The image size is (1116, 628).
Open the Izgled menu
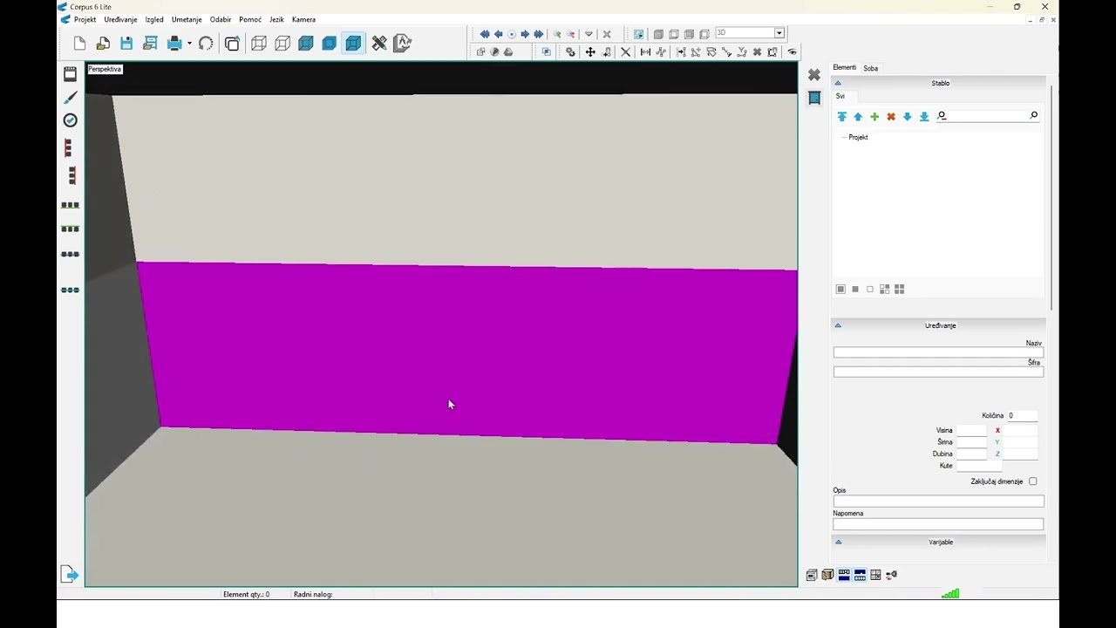point(154,19)
